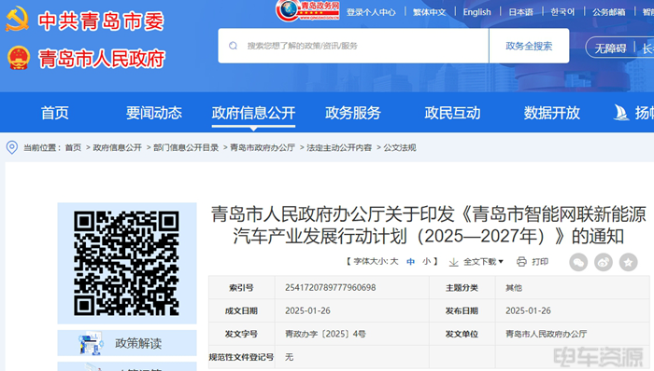This screenshot has height=371, width=654.
Task: Click the 全文下载 download arrow icon
Action: click(x=453, y=262)
